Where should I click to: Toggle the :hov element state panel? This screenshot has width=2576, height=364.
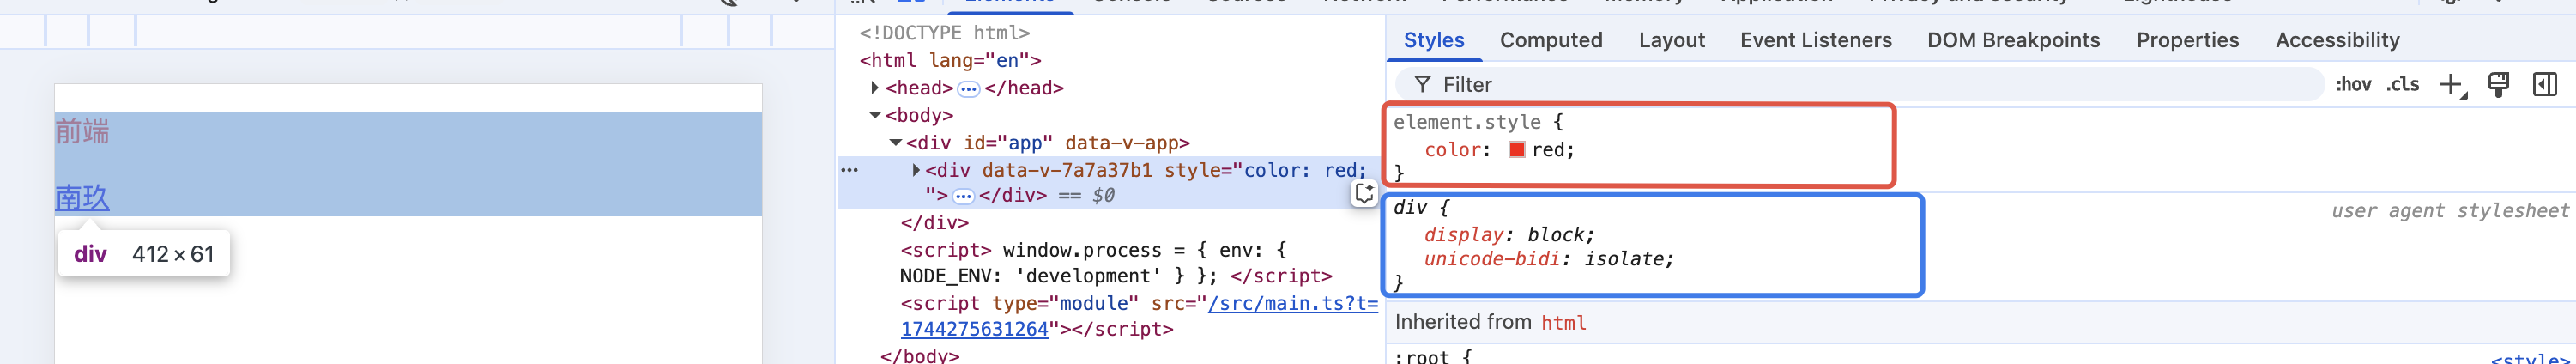coord(2352,85)
